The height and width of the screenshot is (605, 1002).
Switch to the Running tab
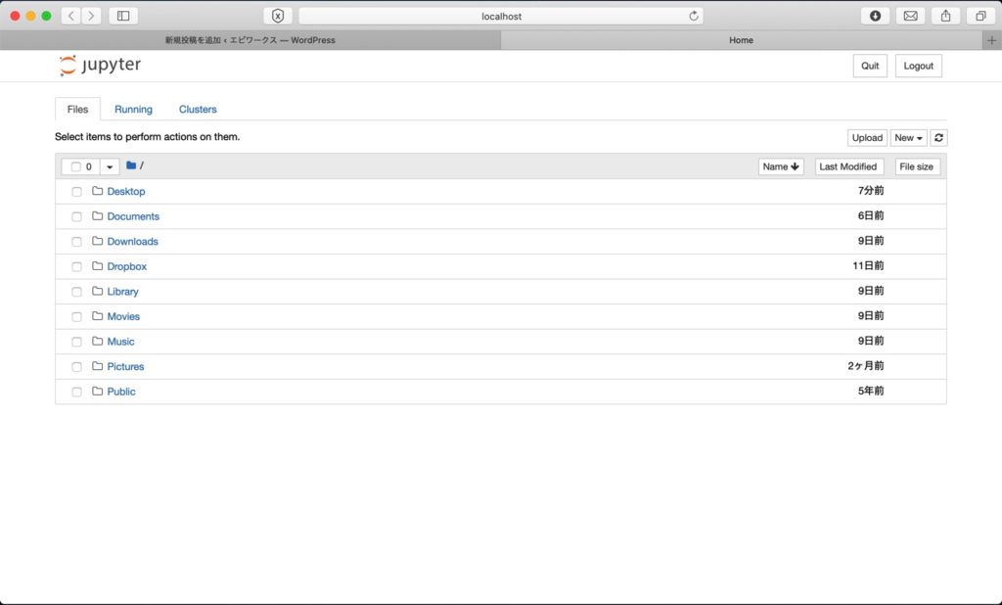[133, 110]
